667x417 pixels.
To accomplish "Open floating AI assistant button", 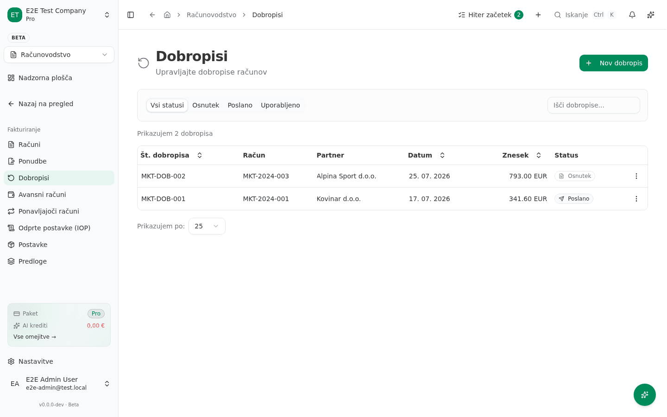I will (x=645, y=395).
